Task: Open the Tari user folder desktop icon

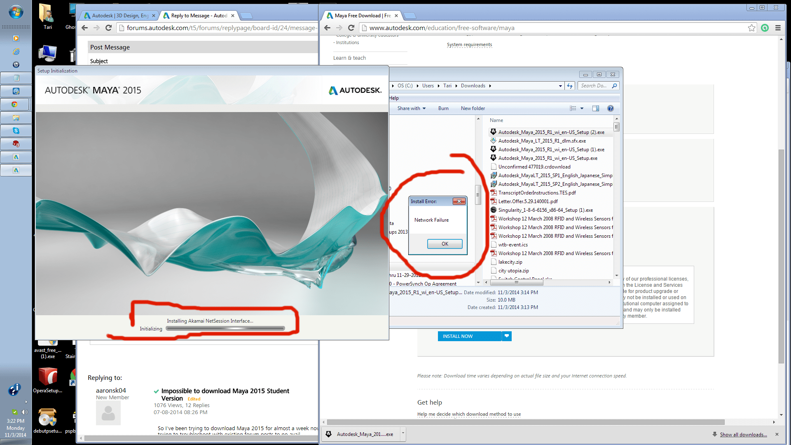Action: click(x=47, y=16)
